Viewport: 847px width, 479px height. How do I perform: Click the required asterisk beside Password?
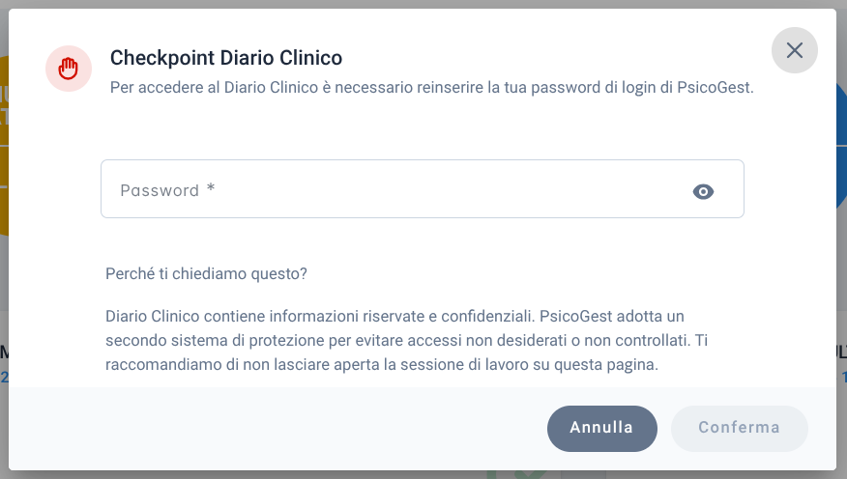[211, 187]
